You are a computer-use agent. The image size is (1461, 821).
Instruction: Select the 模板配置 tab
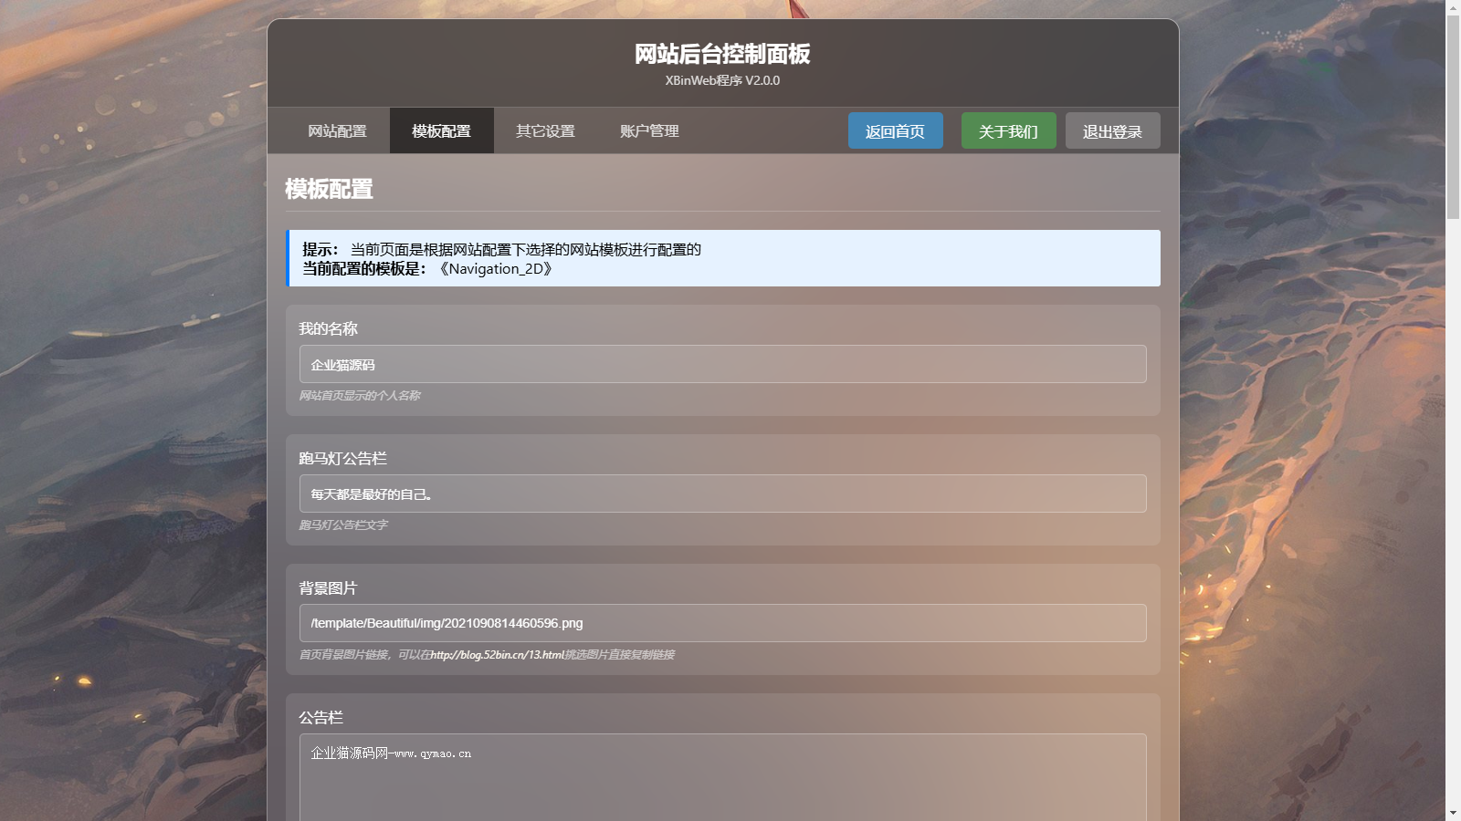tap(441, 130)
